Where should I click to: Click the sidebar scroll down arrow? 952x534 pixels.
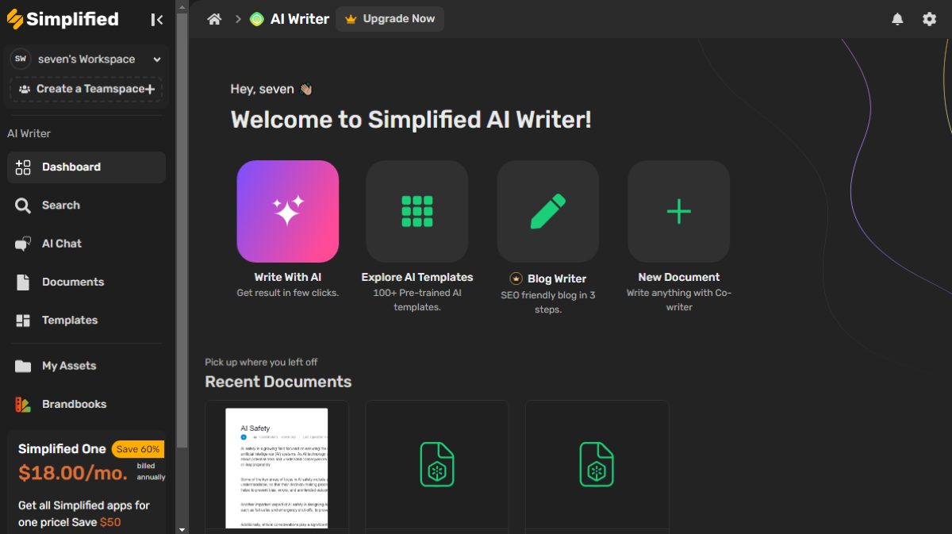[x=182, y=528]
